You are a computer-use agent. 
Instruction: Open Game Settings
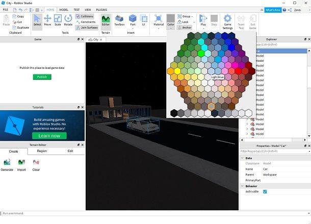click(227, 22)
